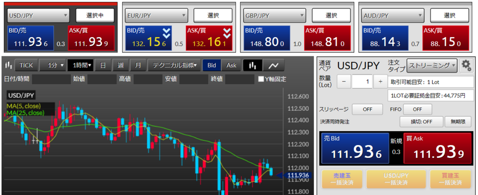Click AUD/JPY ASK/買 88.150 tile
Image resolution: width=478 pixels, height=195 pixels.
click(446, 38)
